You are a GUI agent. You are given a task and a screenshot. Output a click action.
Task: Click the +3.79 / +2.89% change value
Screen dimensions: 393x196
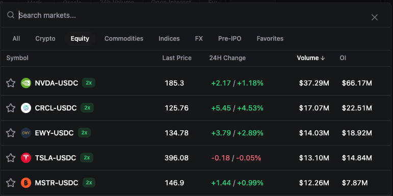tap(238, 133)
